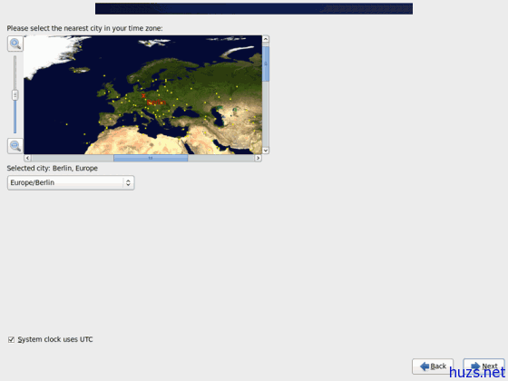508x381 pixels.
Task: Click the horizontal scrollbar thumb under map
Action: (x=151, y=158)
